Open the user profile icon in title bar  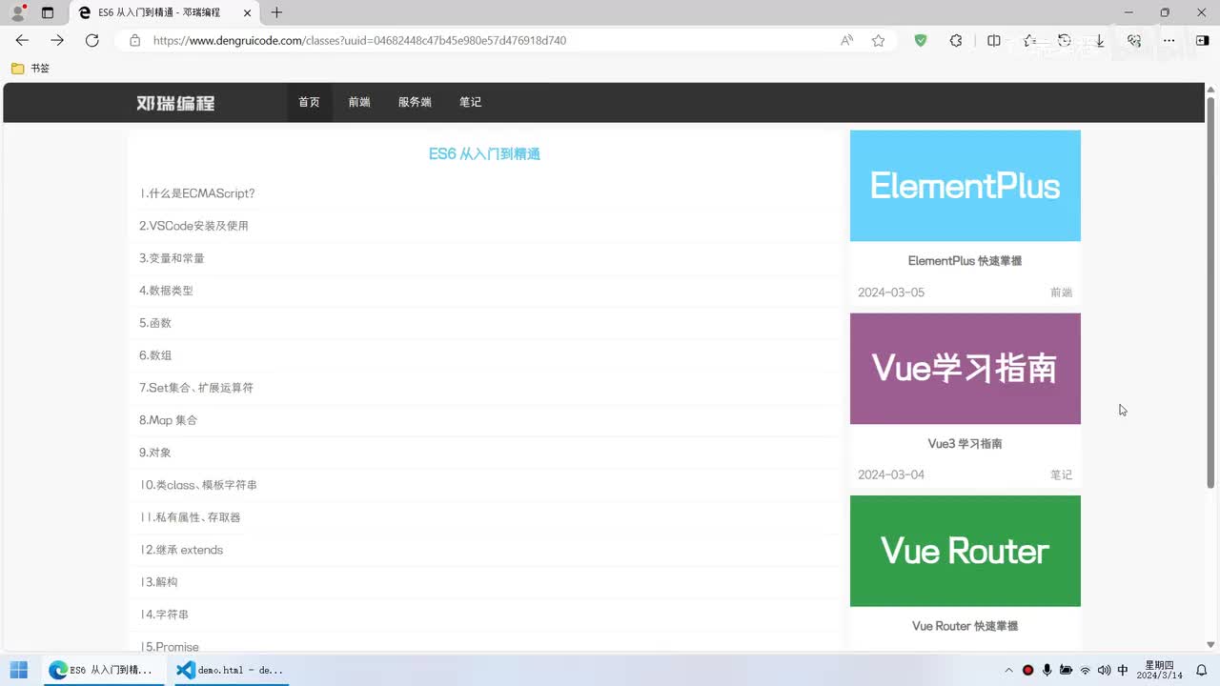click(x=17, y=12)
